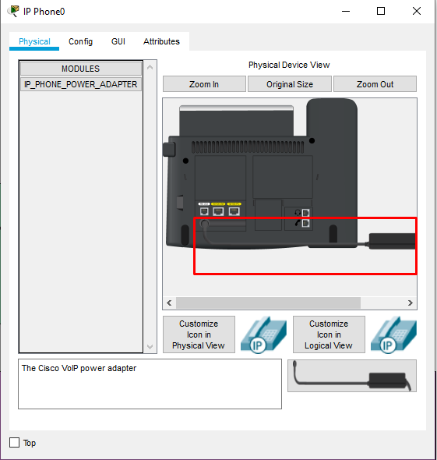Select IP_PHONE_POWER_ADAPTER module

coord(80,84)
